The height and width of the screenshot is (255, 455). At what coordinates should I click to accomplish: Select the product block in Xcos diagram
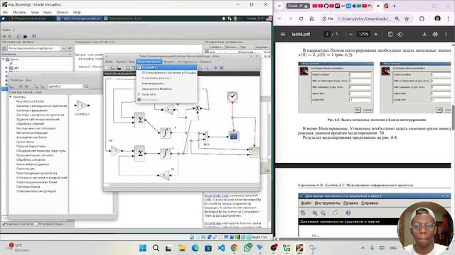(x=198, y=108)
